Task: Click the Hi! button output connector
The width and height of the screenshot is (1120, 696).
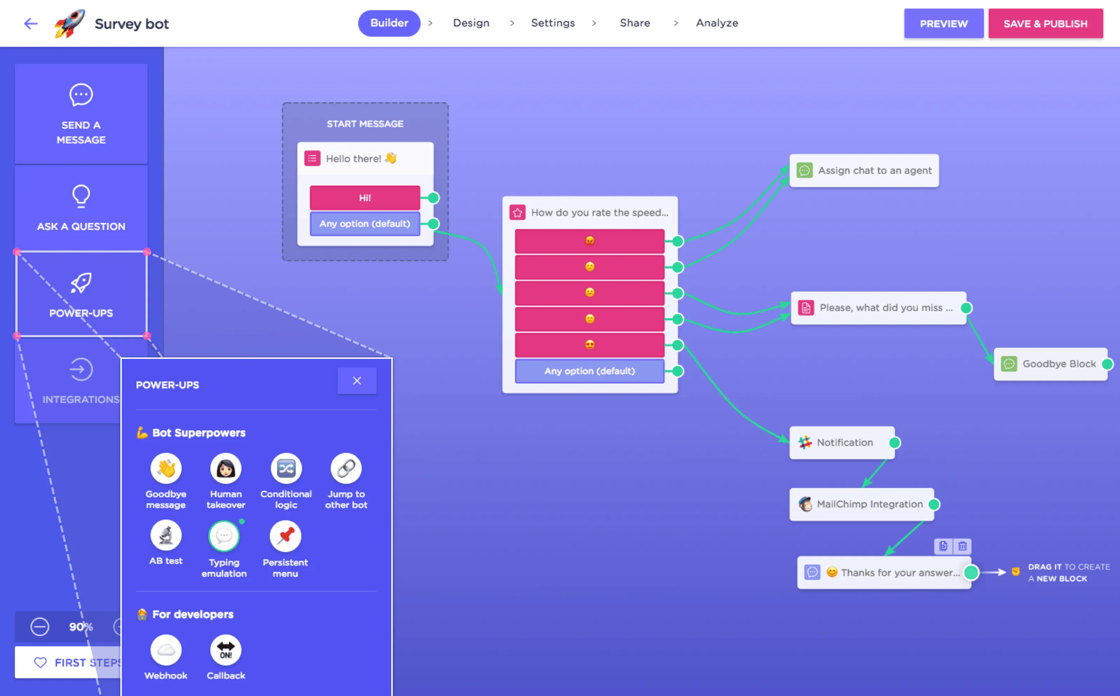Action: coord(433,198)
